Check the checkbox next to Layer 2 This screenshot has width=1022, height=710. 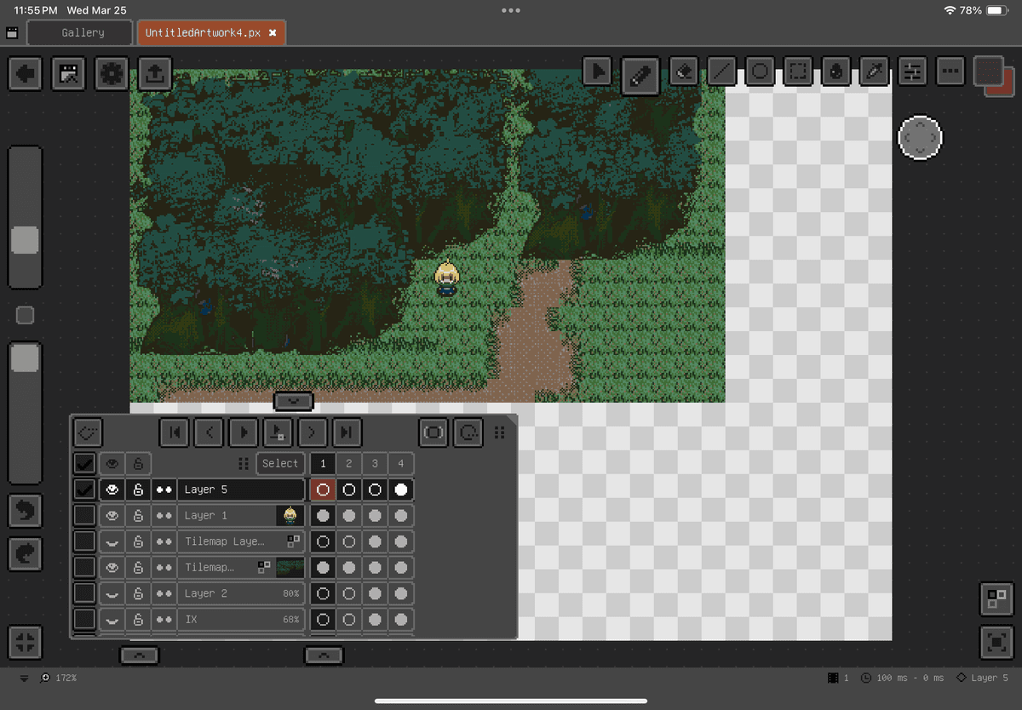coord(84,593)
